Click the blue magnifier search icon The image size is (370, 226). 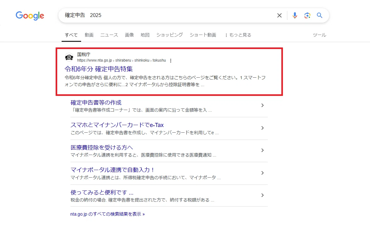(x=319, y=15)
